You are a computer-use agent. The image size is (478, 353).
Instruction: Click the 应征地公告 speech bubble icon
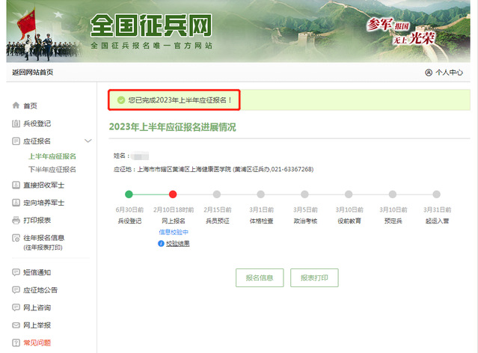[16, 290]
